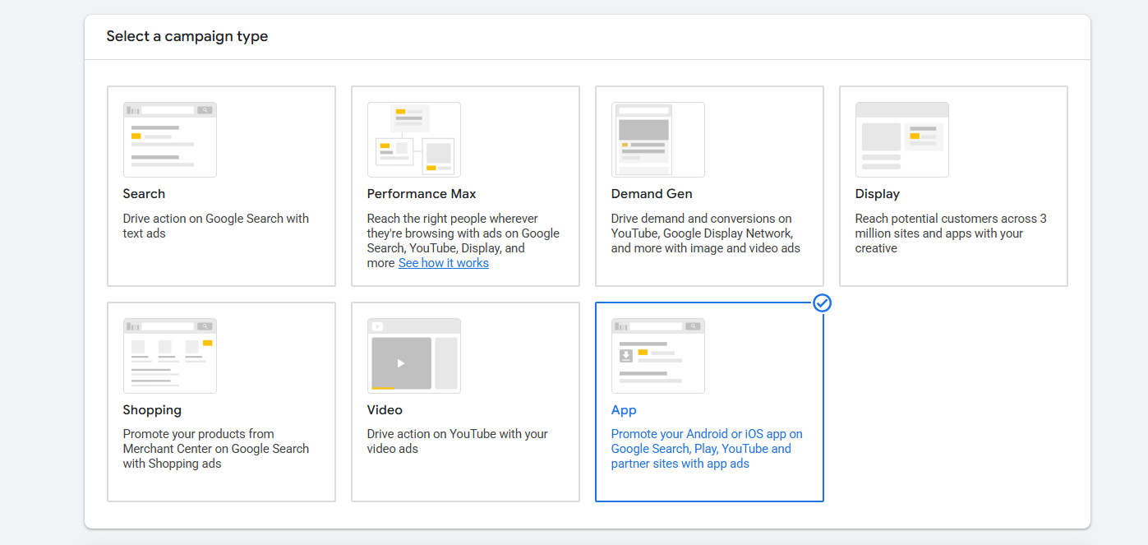Toggle the blue checkmark on App card
The width and height of the screenshot is (1148, 545).
(822, 303)
